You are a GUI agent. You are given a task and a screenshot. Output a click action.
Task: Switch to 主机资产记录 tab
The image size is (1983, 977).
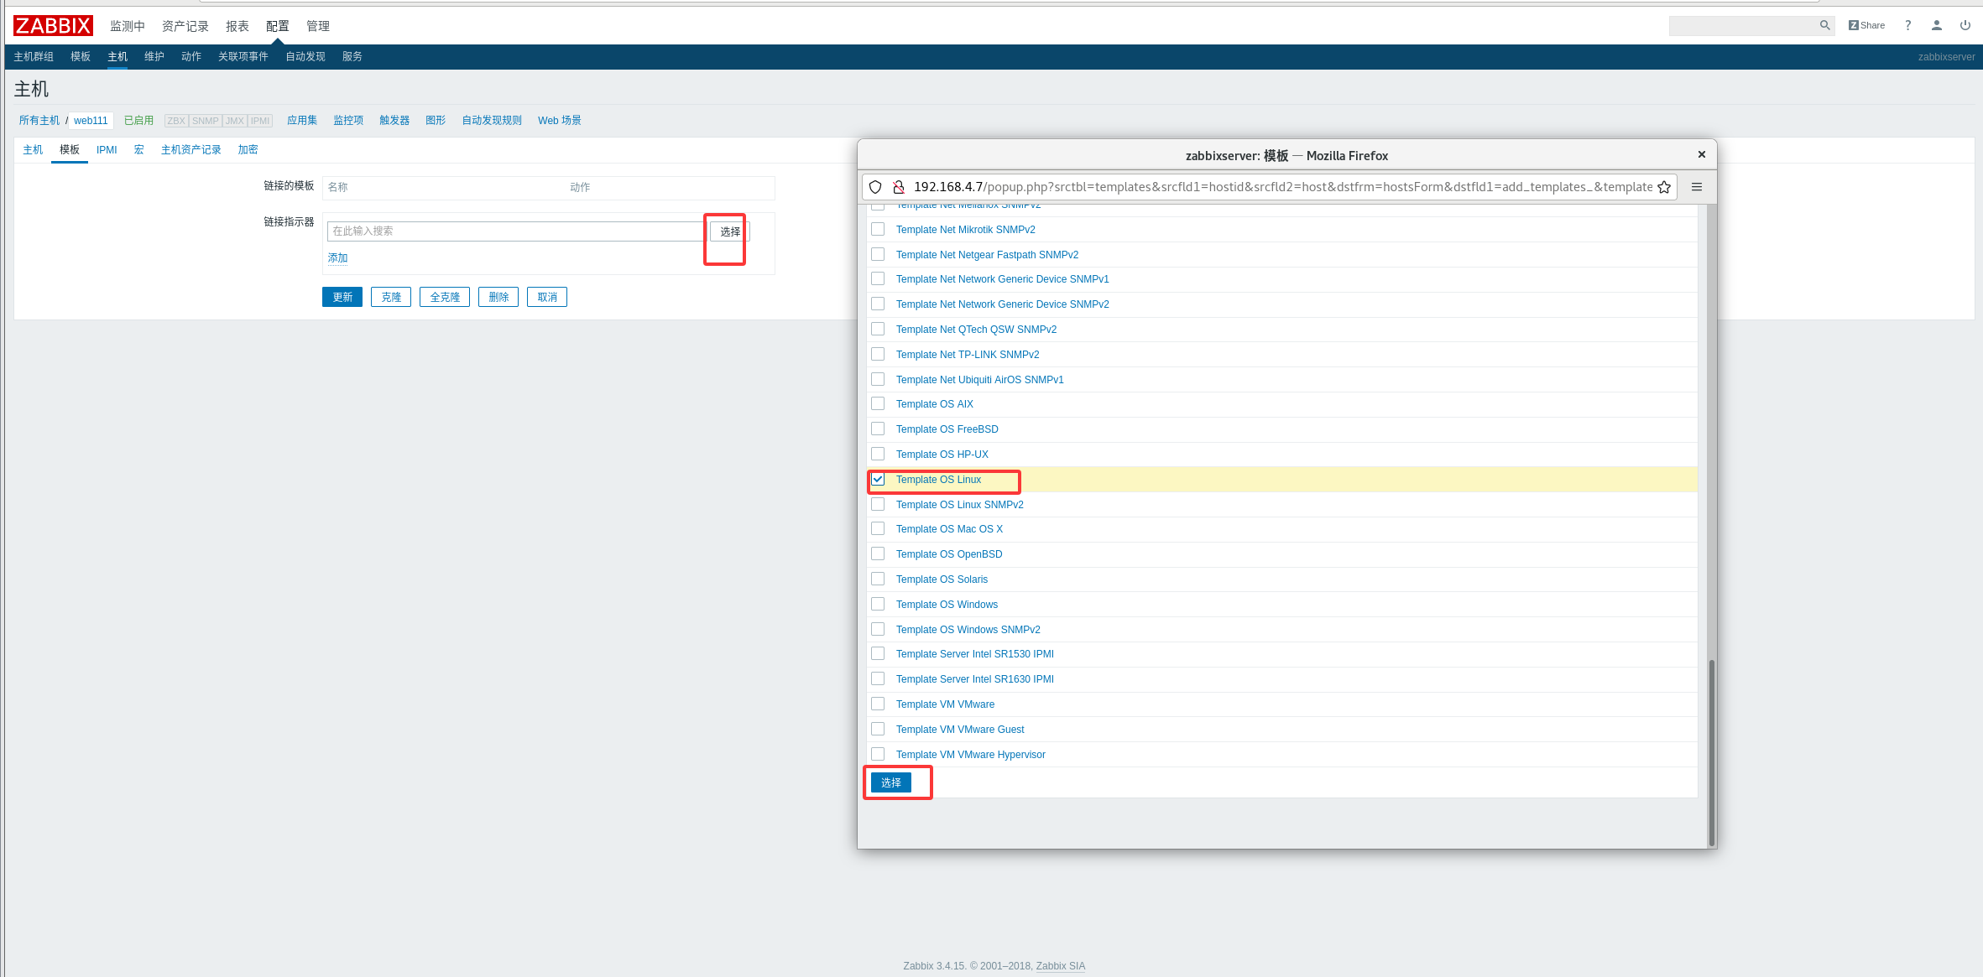(190, 150)
